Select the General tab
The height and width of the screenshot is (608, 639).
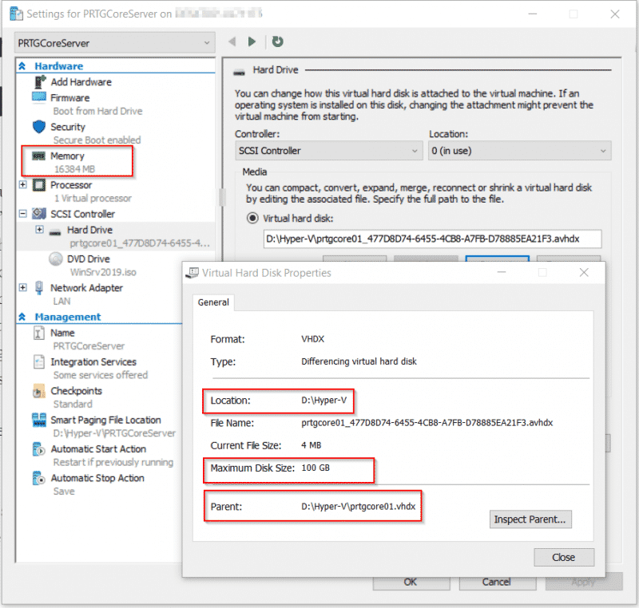pos(213,302)
